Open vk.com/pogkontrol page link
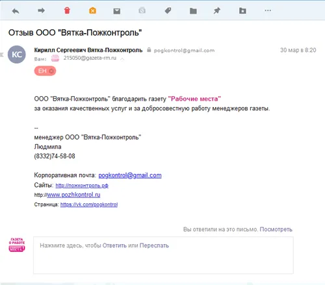This screenshot has width=325, height=285. coord(89,204)
